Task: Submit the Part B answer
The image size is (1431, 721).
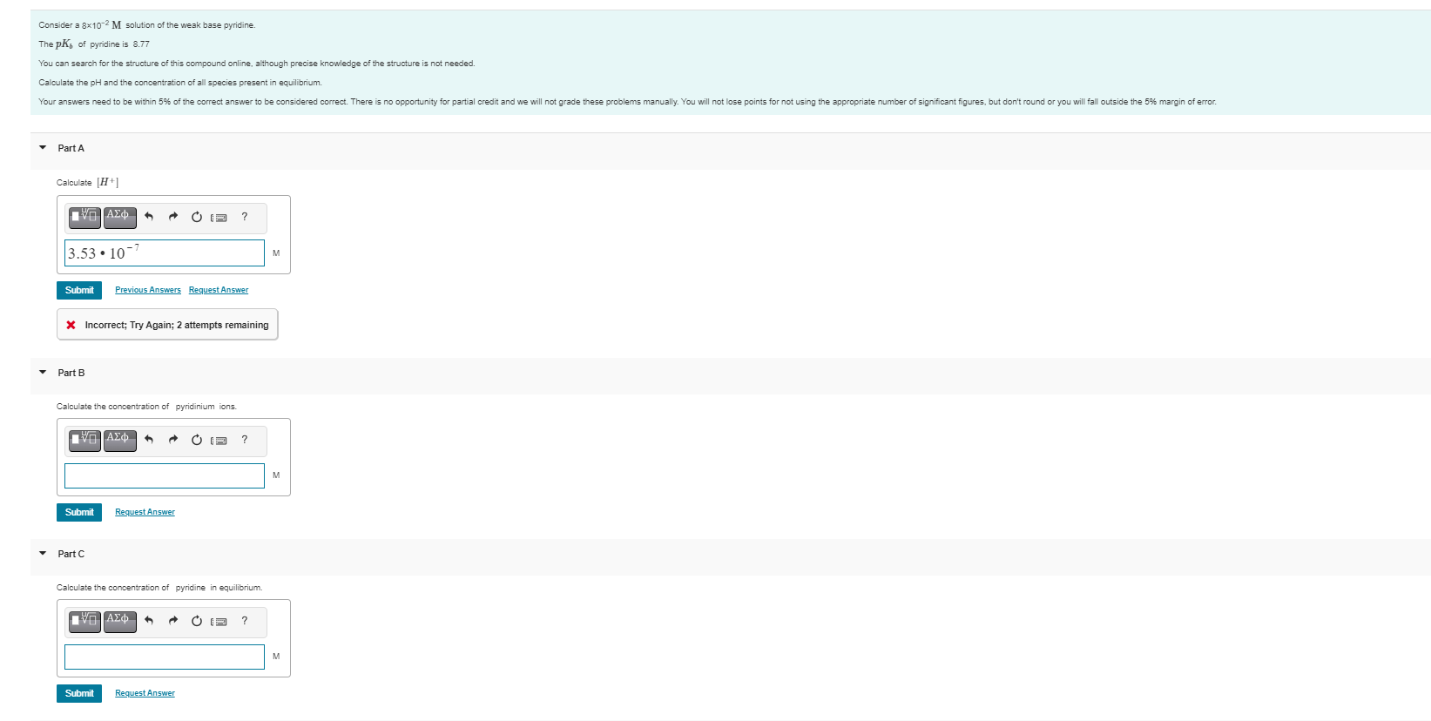Action: [x=79, y=512]
